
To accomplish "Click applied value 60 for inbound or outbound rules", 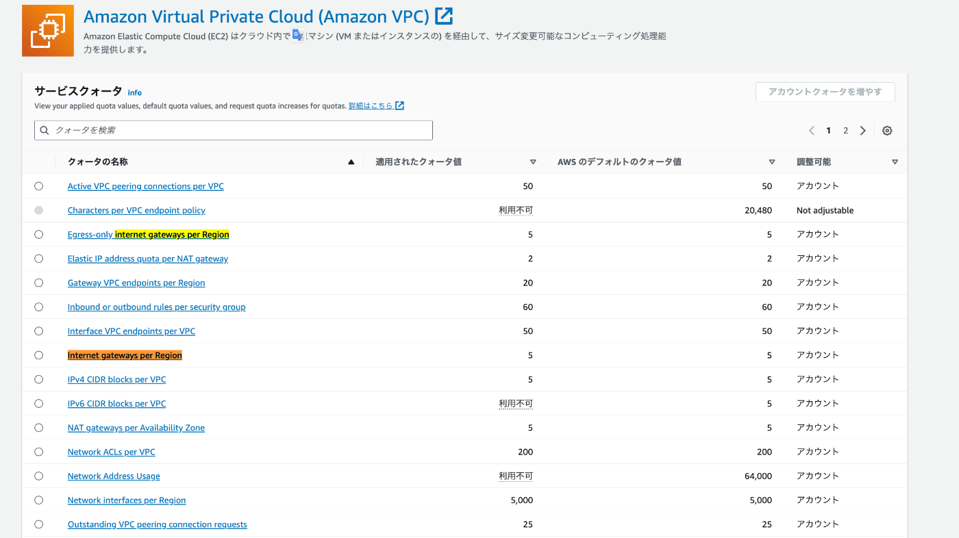I will [x=527, y=307].
